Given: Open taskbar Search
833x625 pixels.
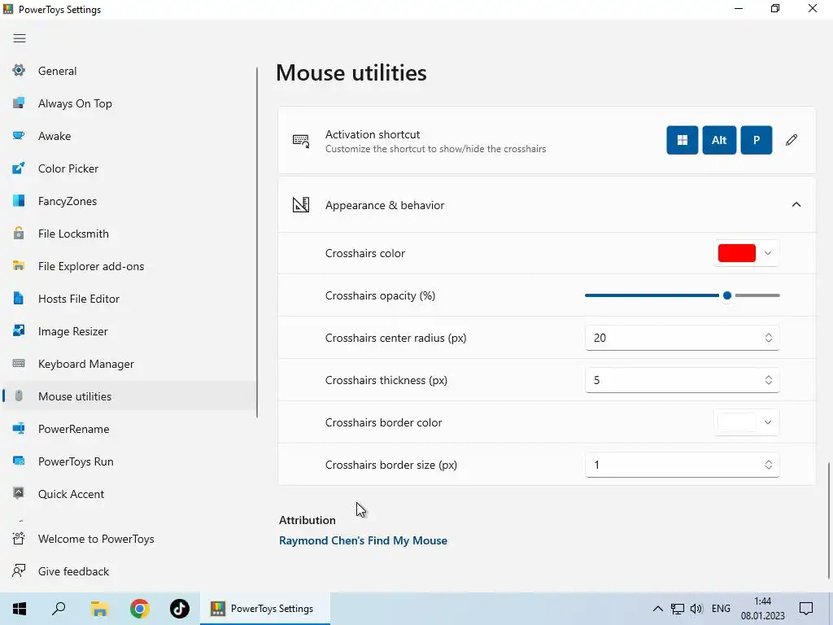Looking at the screenshot, I should tap(59, 609).
